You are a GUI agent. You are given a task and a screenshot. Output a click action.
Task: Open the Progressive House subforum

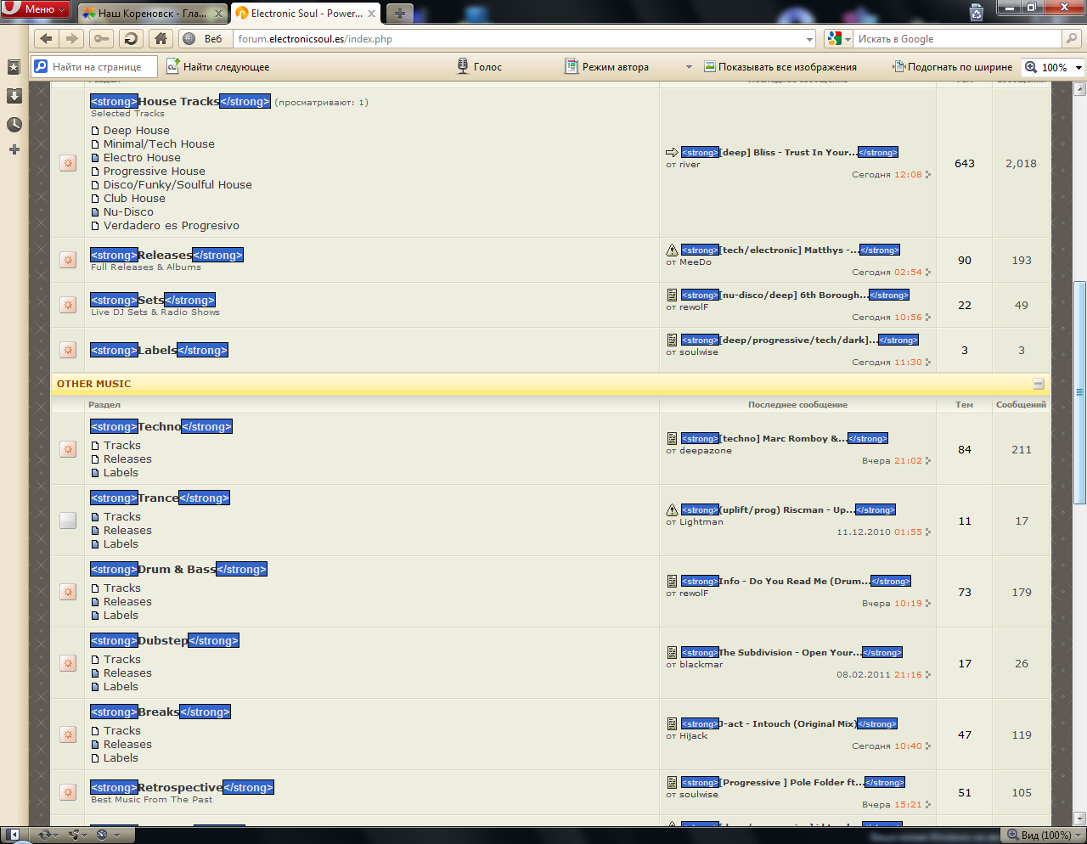(x=155, y=172)
